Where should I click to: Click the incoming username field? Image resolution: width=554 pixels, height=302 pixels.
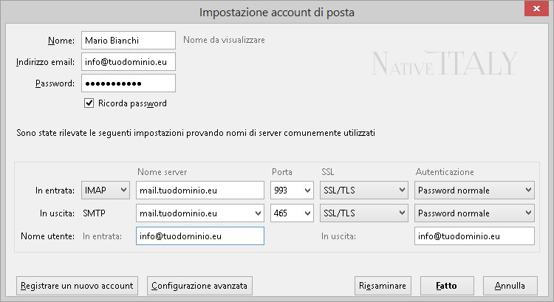pos(200,236)
